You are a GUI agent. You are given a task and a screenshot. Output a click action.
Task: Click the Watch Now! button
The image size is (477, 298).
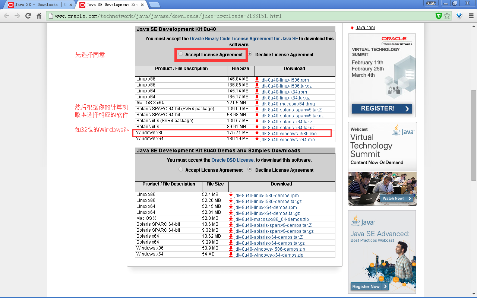397,198
